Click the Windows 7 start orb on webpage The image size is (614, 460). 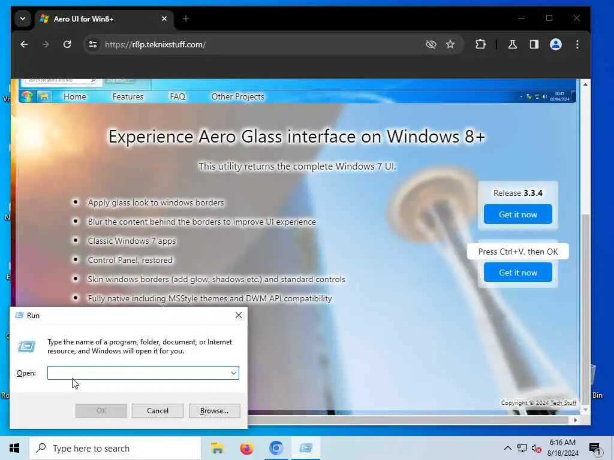[27, 96]
